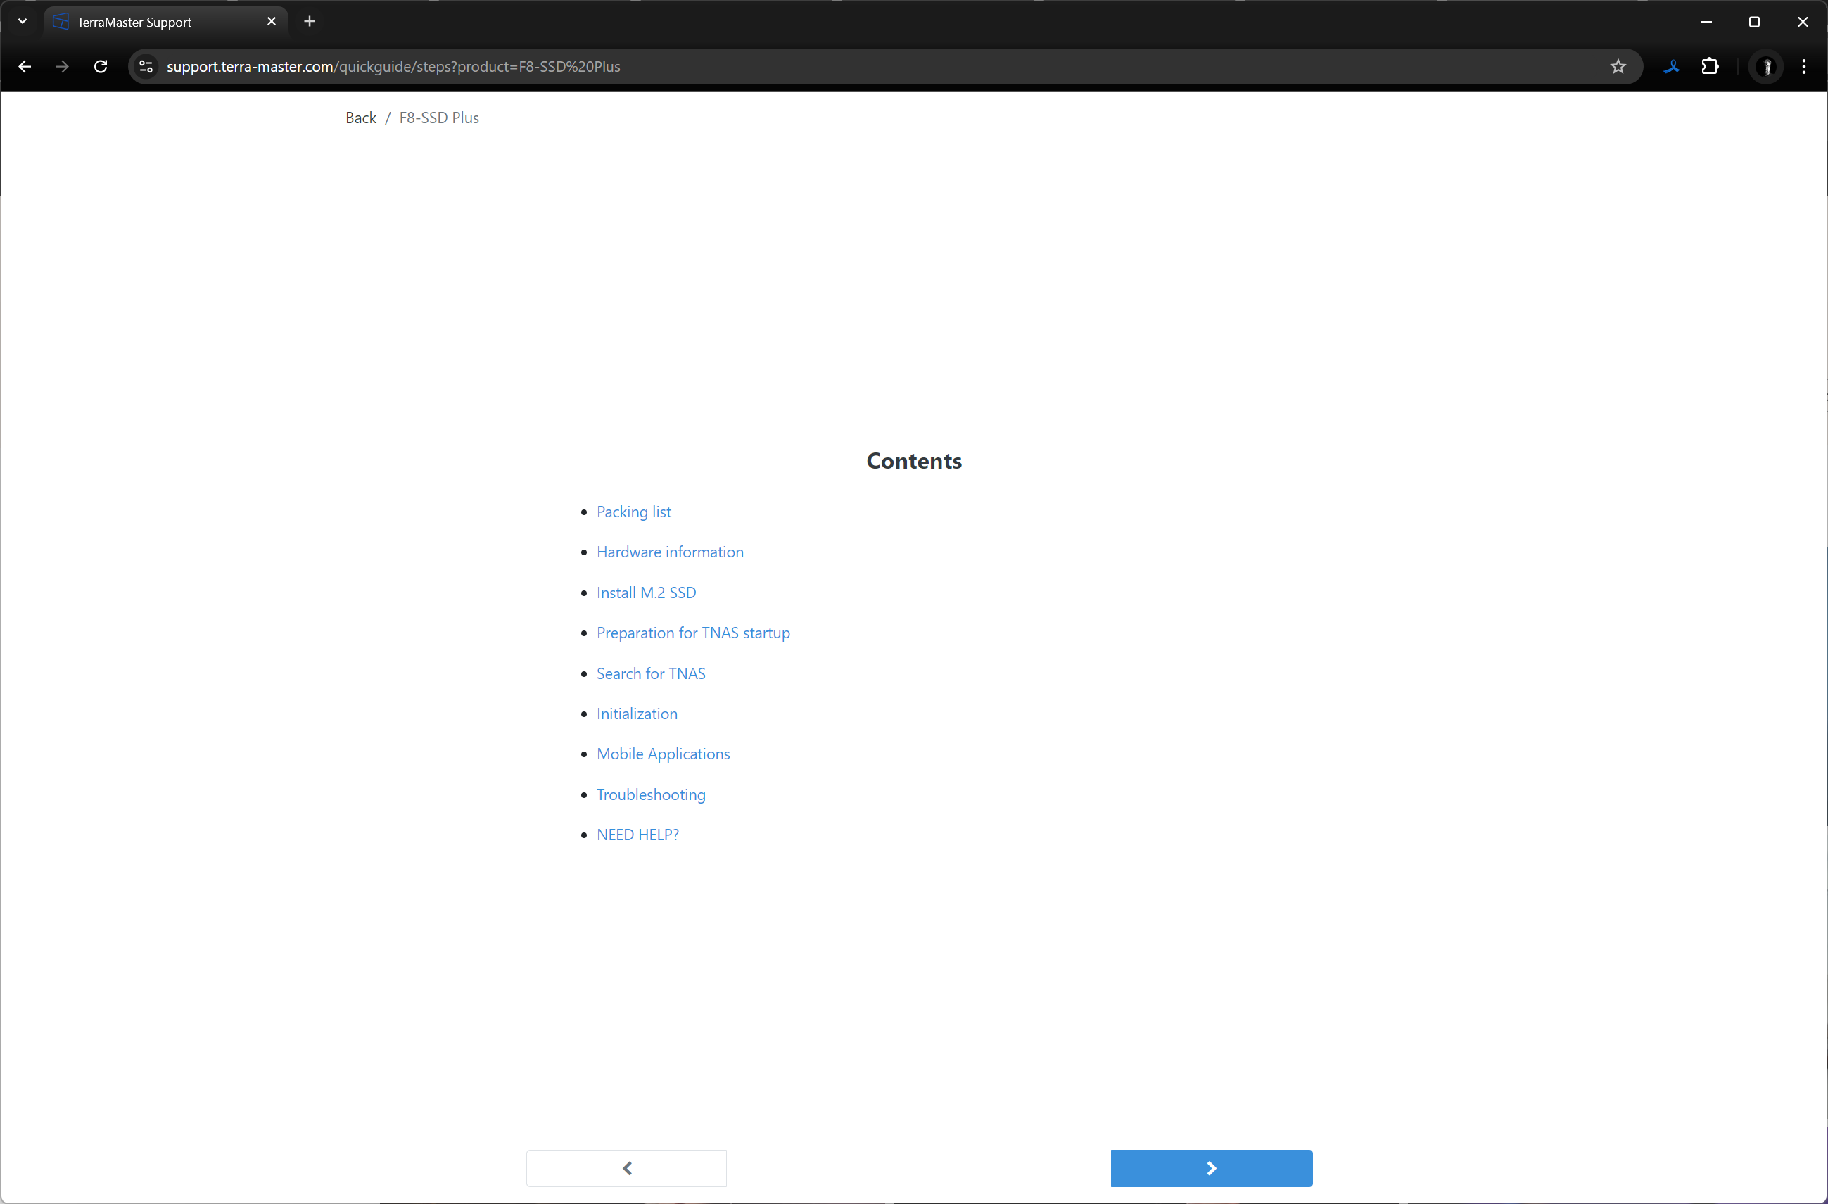Click the browser back arrow icon

25,67
